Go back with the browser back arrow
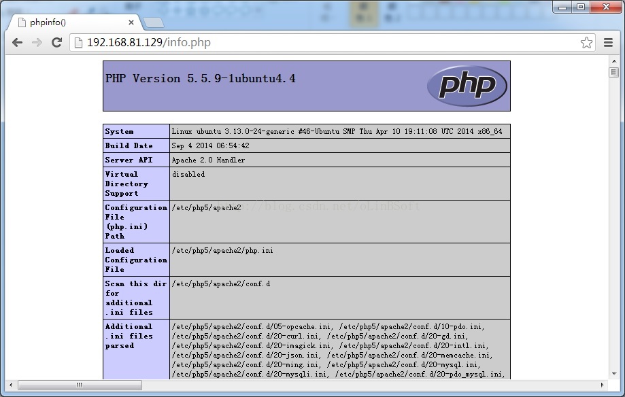This screenshot has width=625, height=397. [17, 42]
